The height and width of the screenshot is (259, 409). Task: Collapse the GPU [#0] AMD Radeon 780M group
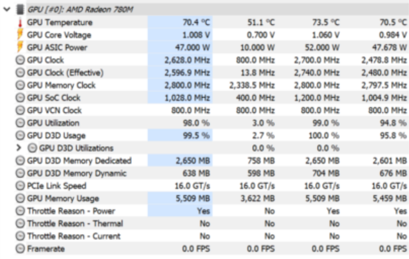pyautogui.click(x=7, y=10)
